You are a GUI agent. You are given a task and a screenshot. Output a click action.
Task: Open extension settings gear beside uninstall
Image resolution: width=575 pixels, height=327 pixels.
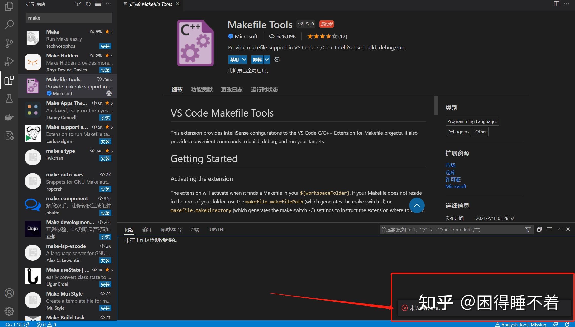click(x=277, y=60)
